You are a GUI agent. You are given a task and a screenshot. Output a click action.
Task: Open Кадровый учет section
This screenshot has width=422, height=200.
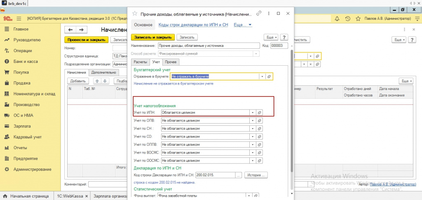28,137
